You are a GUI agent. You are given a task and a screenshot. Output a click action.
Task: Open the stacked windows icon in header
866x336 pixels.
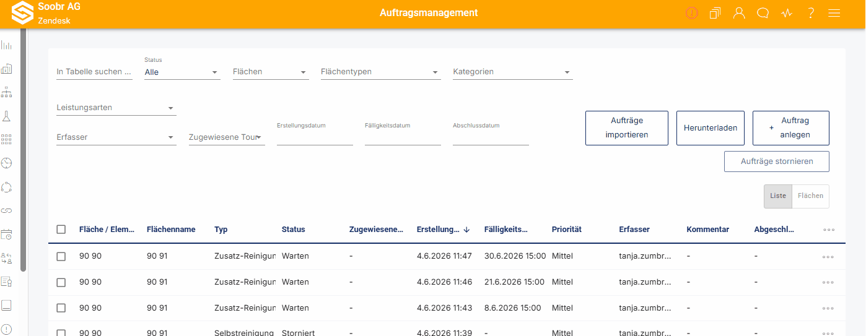pyautogui.click(x=715, y=13)
